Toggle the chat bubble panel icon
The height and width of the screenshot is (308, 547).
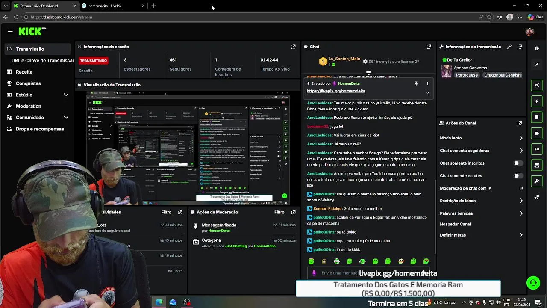click(537, 133)
